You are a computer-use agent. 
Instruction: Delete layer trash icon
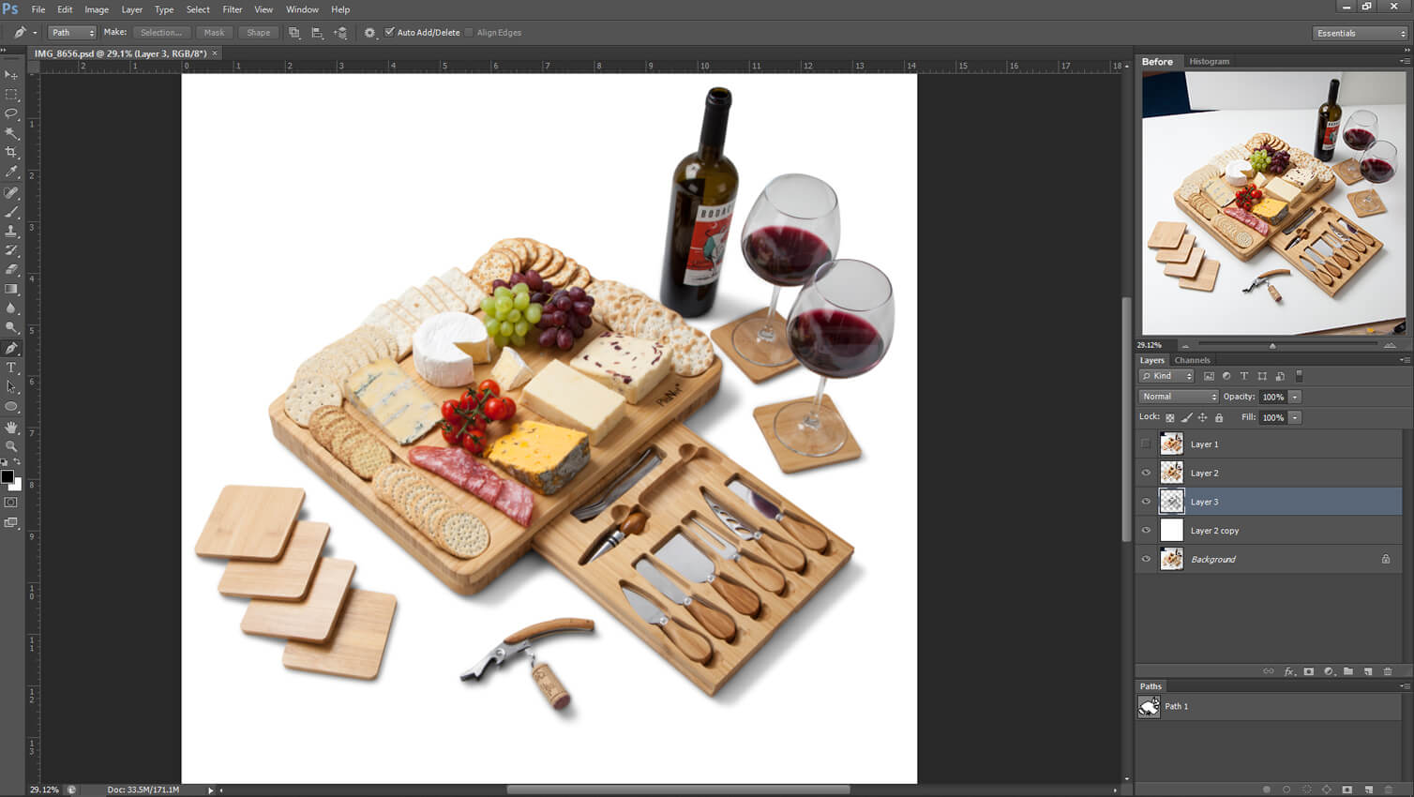[1388, 671]
